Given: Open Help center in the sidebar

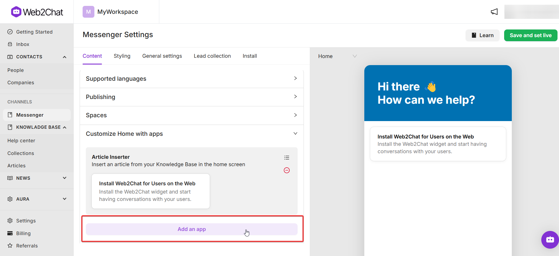Looking at the screenshot, I should point(21,141).
